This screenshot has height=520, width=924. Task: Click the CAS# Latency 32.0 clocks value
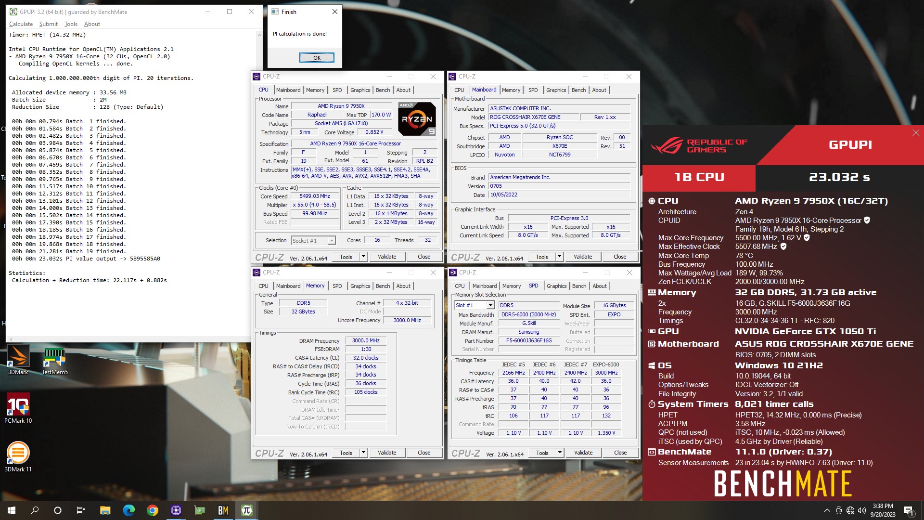point(366,358)
